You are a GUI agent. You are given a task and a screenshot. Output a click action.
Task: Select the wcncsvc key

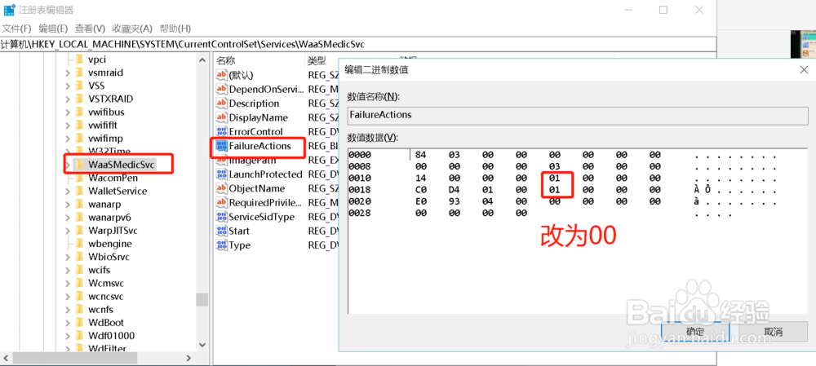(105, 297)
